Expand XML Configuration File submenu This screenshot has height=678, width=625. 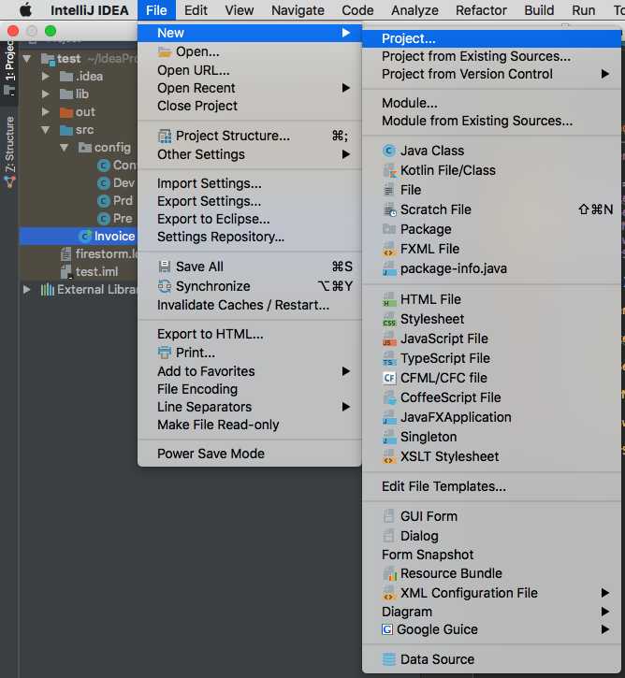491,593
